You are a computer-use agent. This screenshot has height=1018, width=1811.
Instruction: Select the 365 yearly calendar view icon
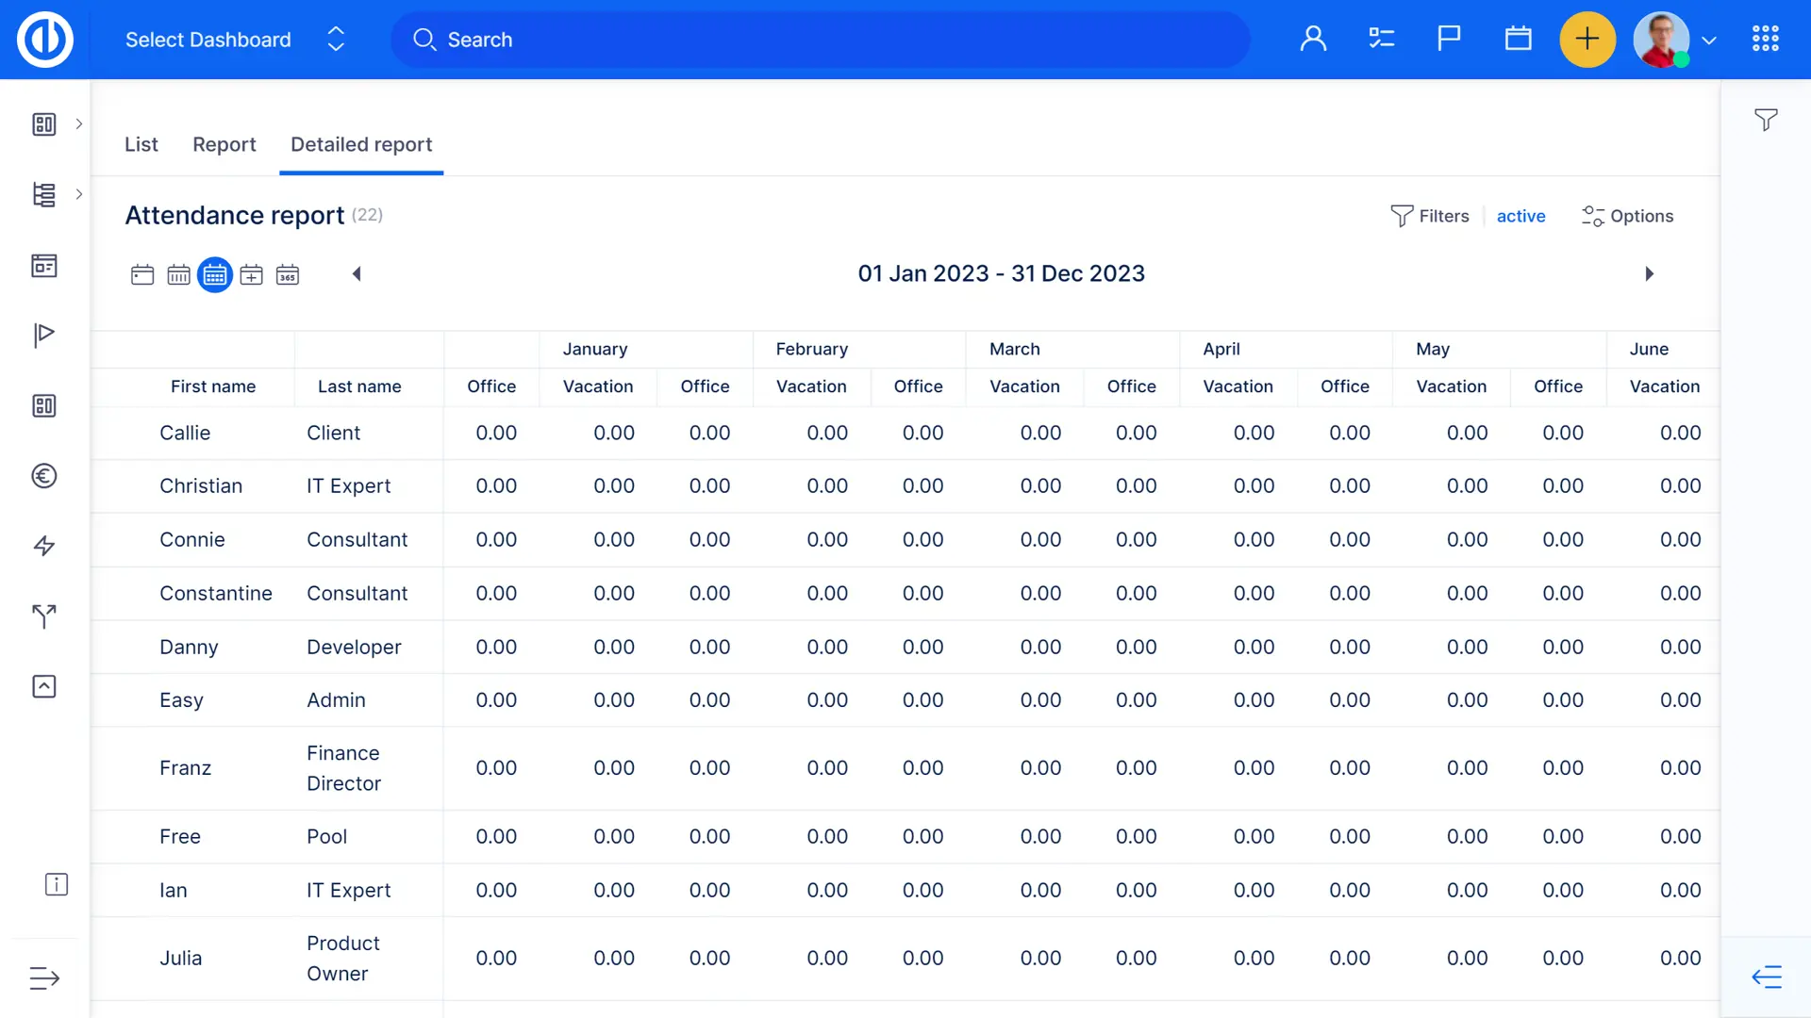[288, 275]
